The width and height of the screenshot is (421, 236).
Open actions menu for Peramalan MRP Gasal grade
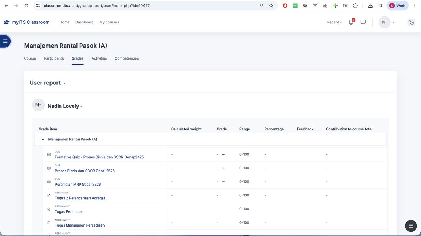(223, 182)
